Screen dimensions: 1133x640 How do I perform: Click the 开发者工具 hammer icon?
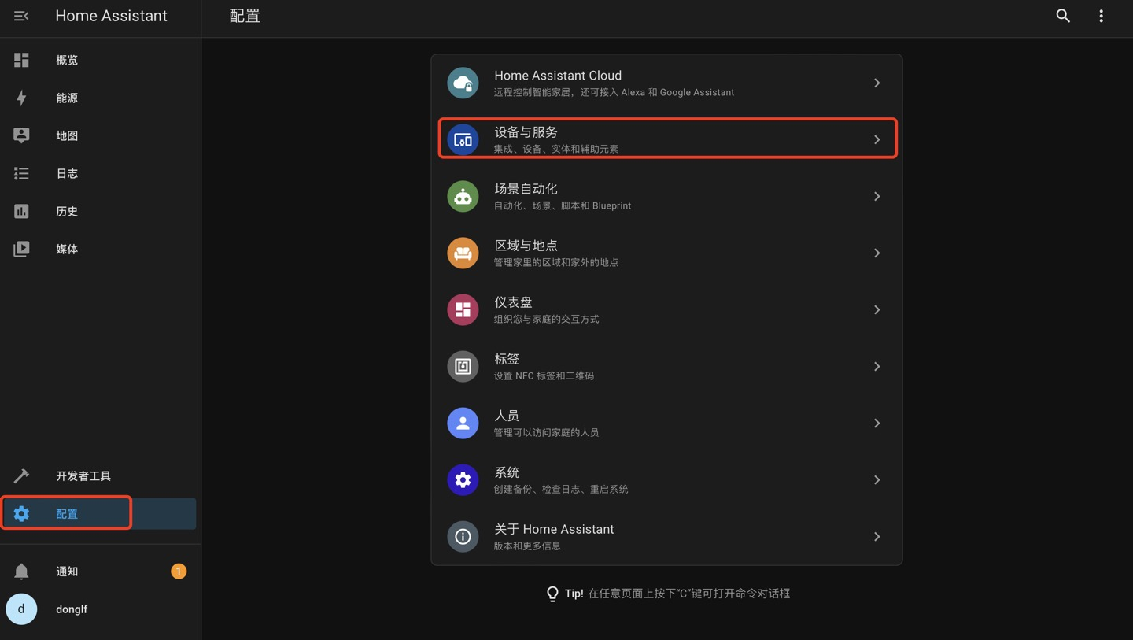[x=21, y=475]
